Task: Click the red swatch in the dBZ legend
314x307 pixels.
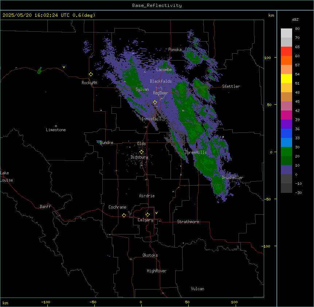Action: pos(287,51)
